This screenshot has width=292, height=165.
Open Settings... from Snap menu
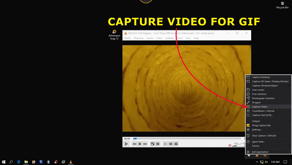tap(268, 130)
